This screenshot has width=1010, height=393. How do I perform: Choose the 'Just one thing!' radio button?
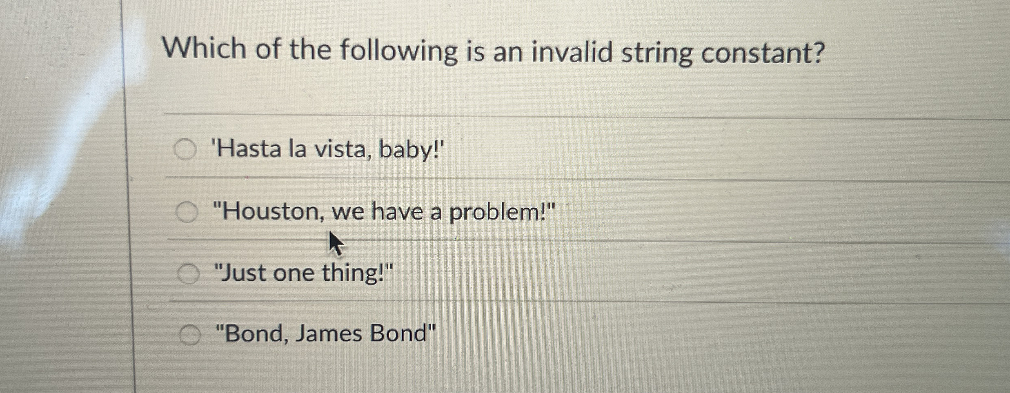[x=189, y=273]
